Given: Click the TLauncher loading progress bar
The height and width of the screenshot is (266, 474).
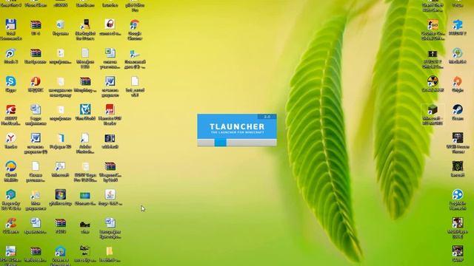Looking at the screenshot, I should tap(237, 143).
